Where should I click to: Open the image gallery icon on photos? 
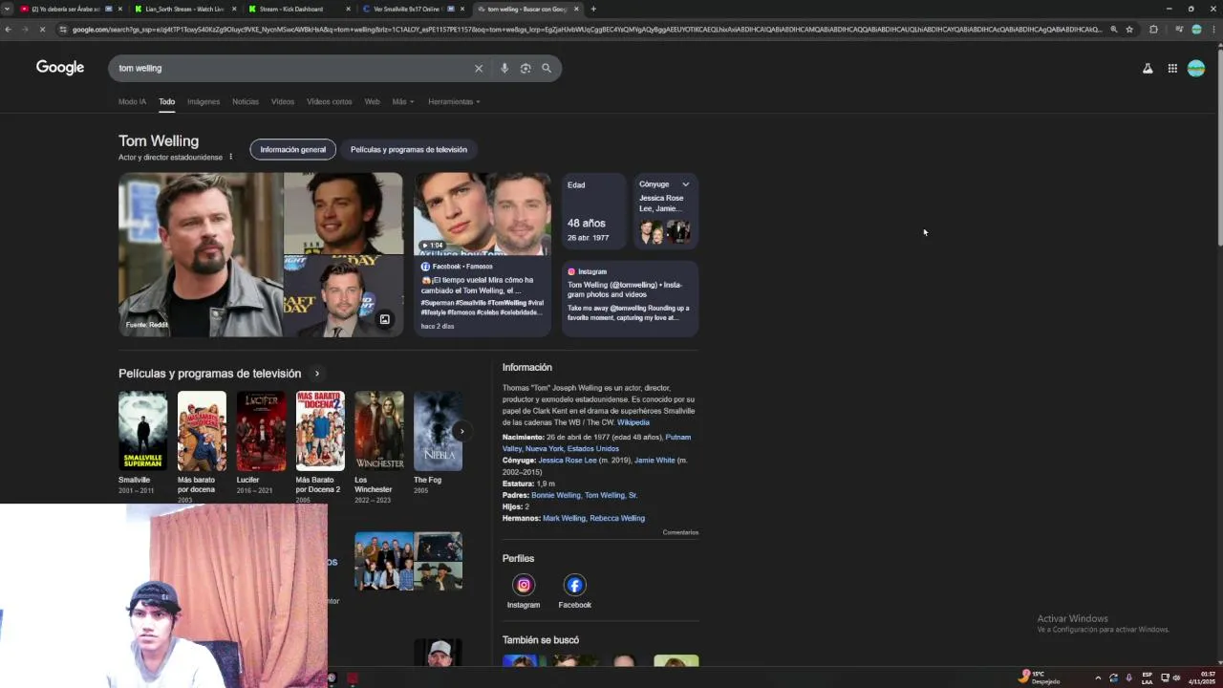(384, 319)
